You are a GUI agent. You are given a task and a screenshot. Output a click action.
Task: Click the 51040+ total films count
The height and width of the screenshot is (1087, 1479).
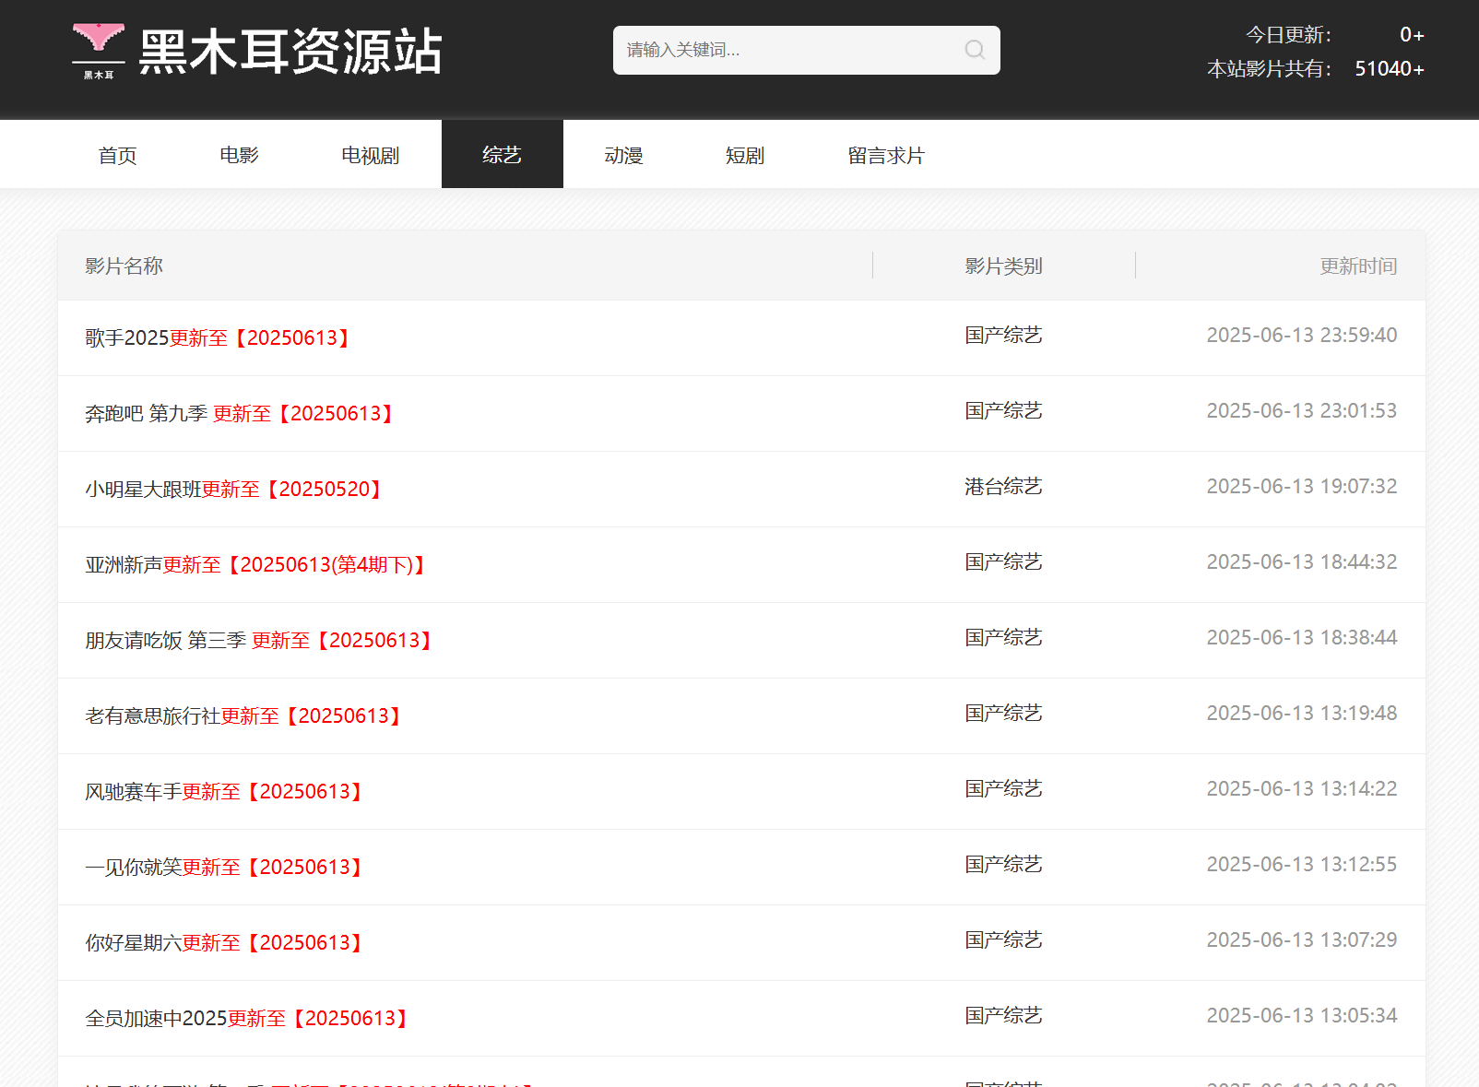(1390, 69)
